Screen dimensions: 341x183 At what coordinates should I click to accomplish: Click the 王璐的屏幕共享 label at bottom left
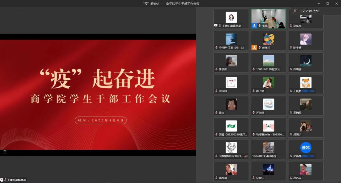17,180
